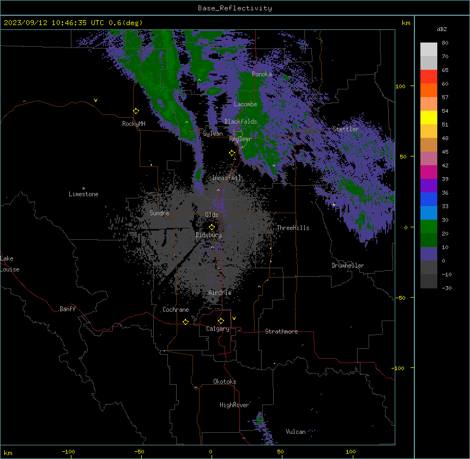This screenshot has height=459, width=470.
Task: Select the Vulcan city label
Action: click(296, 432)
